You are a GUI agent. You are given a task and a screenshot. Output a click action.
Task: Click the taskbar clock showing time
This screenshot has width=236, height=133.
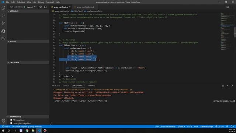[232, 130]
